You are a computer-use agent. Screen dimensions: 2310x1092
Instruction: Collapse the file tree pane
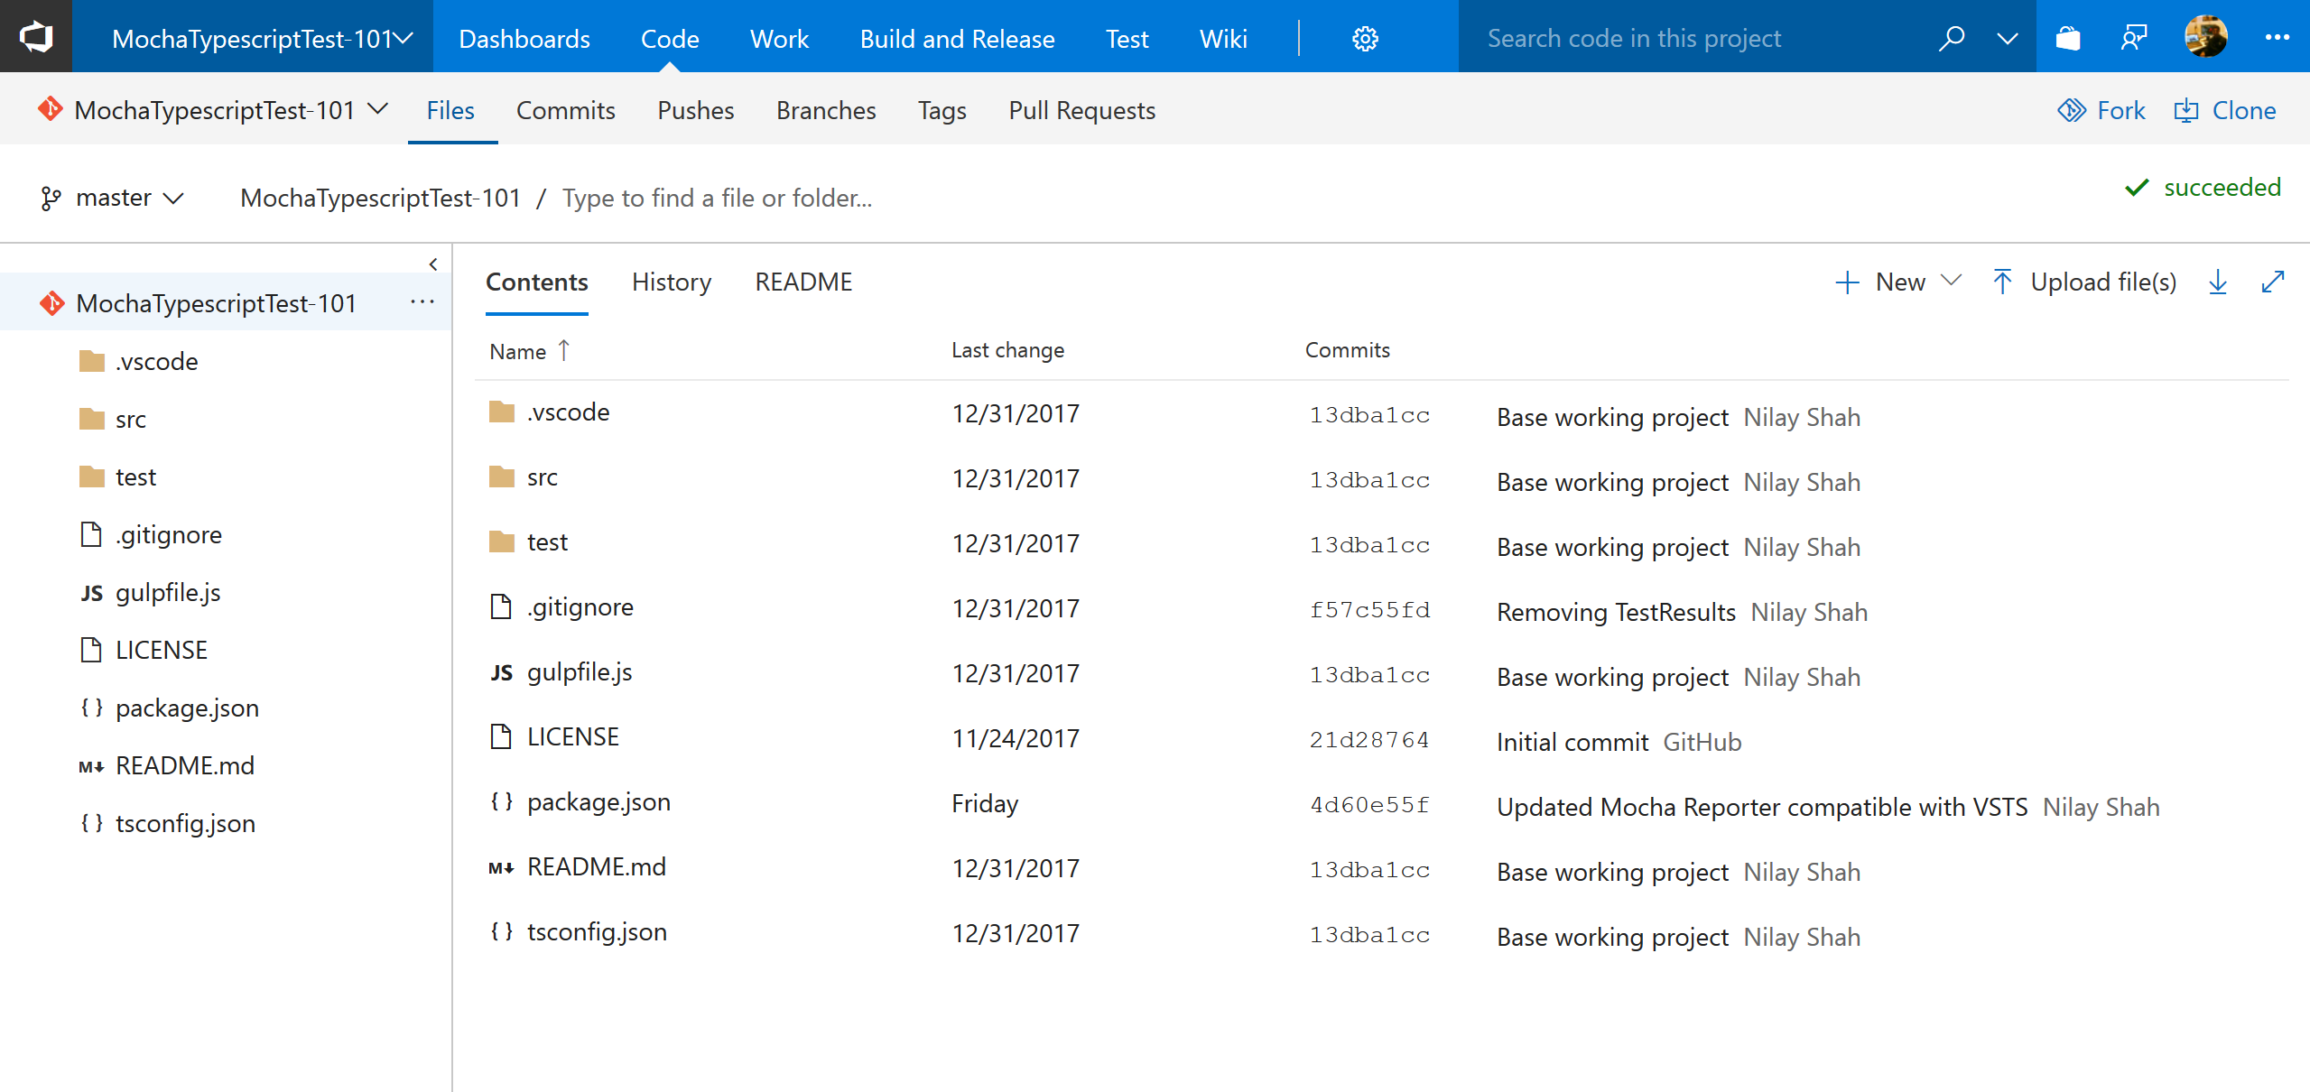tap(433, 264)
